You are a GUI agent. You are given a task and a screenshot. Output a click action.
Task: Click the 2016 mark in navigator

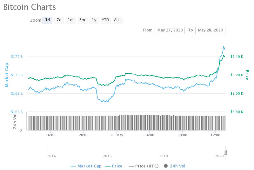click(107, 156)
